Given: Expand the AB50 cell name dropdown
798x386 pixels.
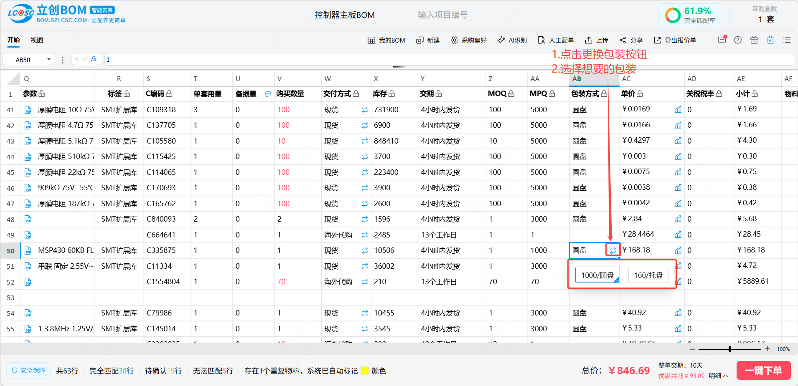Looking at the screenshot, I should click(49, 59).
